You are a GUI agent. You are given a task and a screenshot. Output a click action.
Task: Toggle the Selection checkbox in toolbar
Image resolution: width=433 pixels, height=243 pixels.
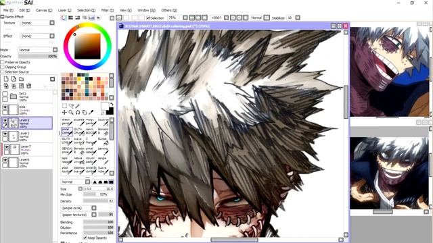click(x=148, y=18)
